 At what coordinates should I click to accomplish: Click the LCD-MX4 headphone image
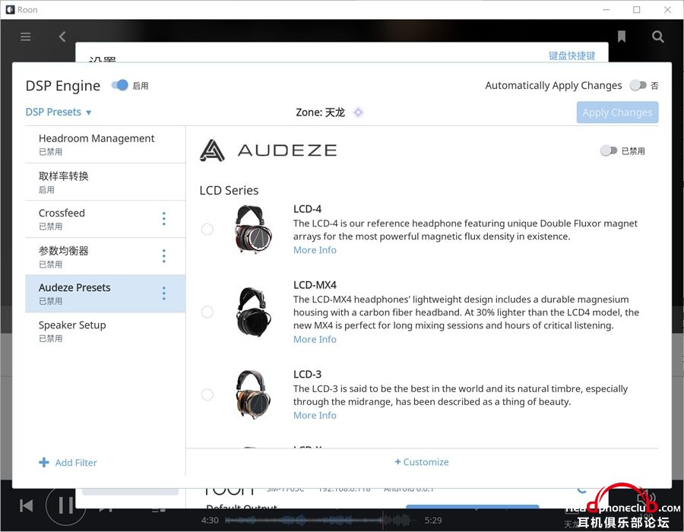[x=253, y=312]
